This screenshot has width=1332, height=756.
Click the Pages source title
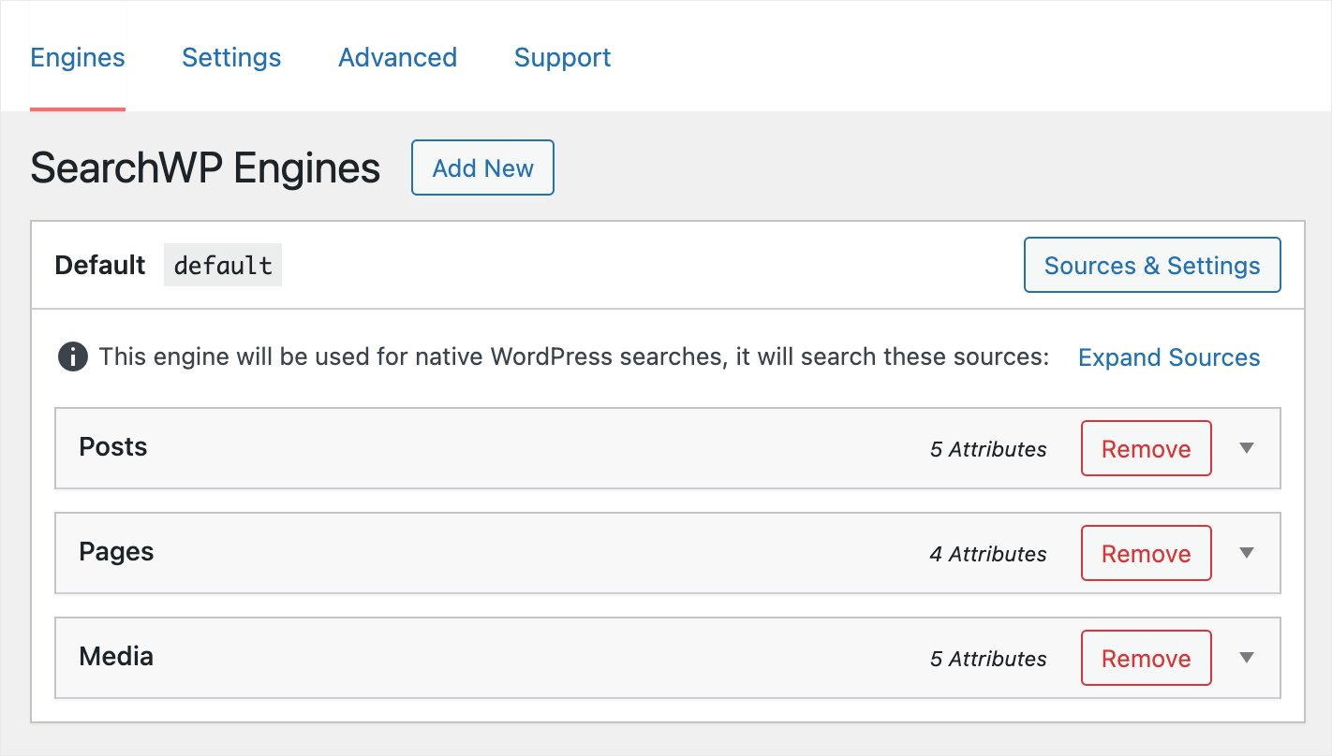pos(116,552)
